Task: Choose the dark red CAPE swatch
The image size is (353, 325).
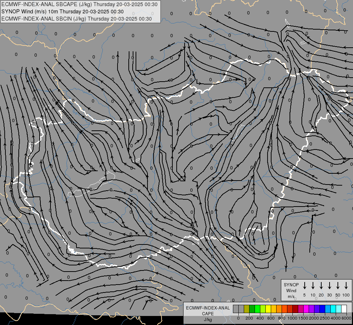Action: coord(295,309)
